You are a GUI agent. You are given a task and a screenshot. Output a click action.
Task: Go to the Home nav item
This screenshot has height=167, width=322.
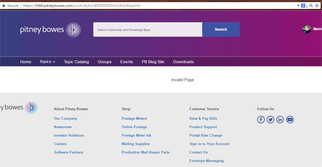pos(25,62)
